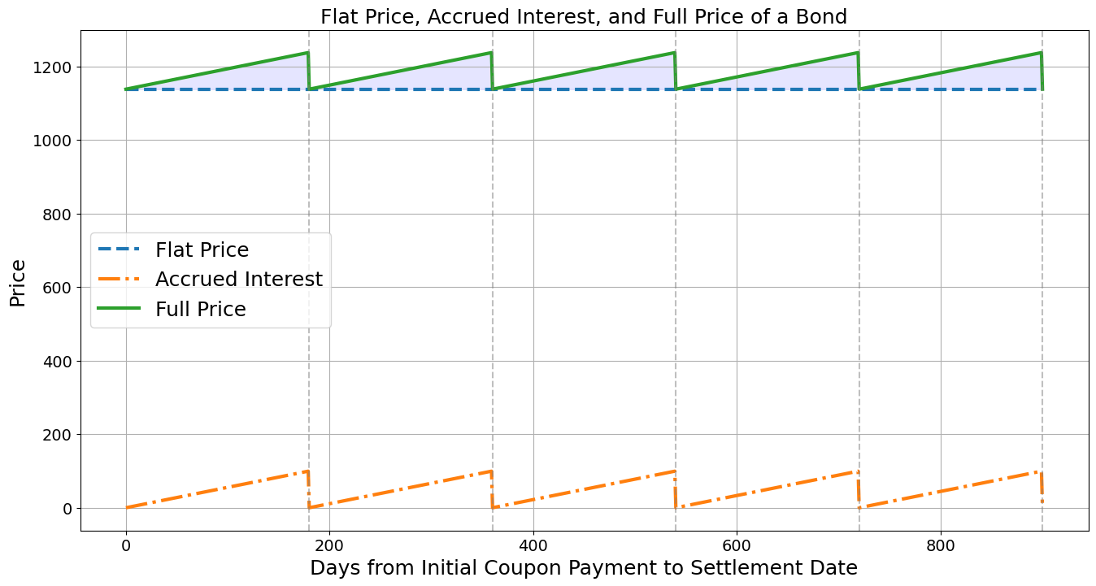Click the x-axis label "Days from Initial Coupon Payment"
The width and height of the screenshot is (1096, 586).
point(583,568)
